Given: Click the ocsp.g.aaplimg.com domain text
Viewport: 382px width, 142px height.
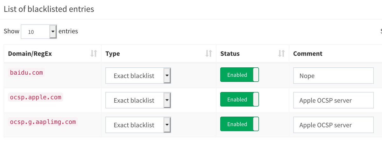Looking at the screenshot, I should pos(43,122).
